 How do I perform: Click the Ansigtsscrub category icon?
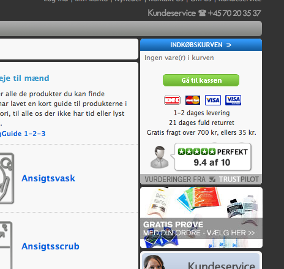point(6,245)
